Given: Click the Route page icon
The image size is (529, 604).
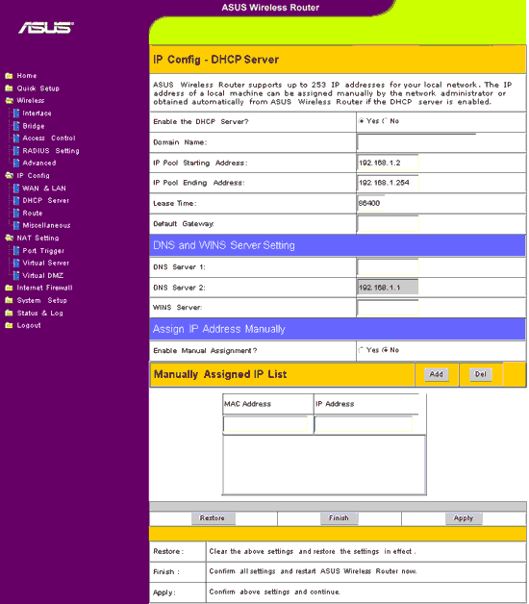Looking at the screenshot, I should (16, 213).
